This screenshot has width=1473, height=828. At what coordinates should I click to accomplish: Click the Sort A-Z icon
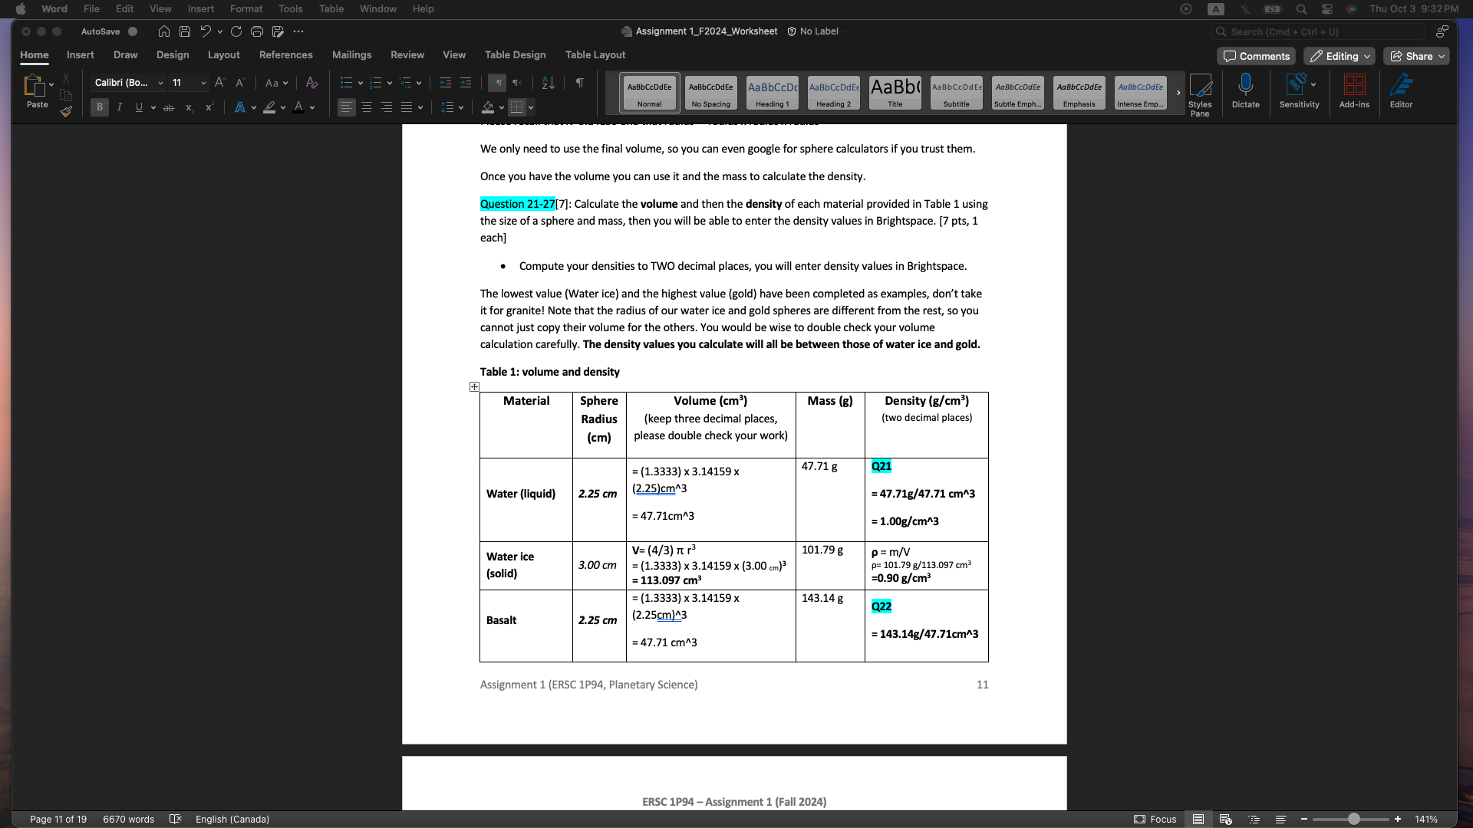548,83
